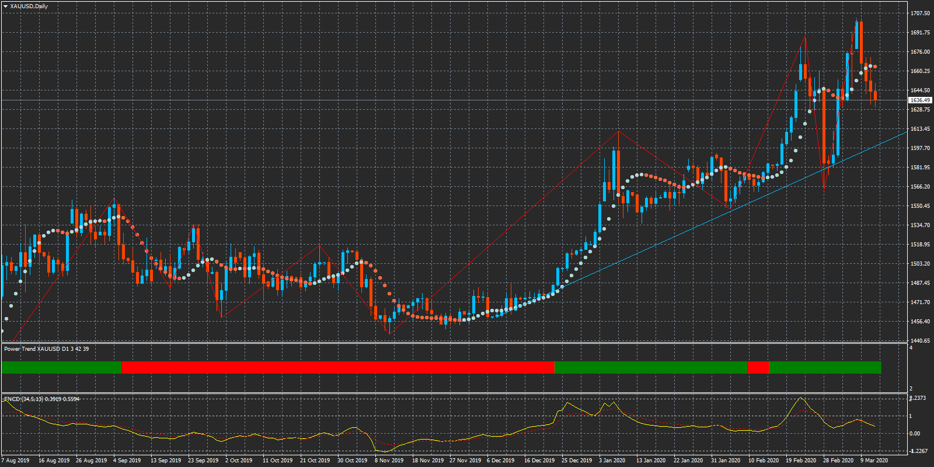This screenshot has height=467, width=934.
Task: Click the 1440.65 price scale label
Action: point(920,341)
